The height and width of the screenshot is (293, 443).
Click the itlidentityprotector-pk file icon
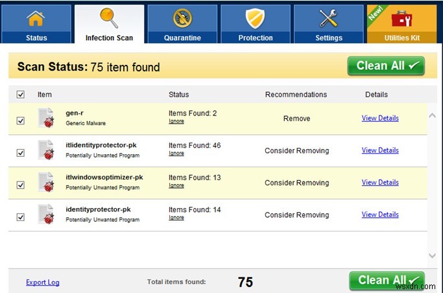(45, 150)
